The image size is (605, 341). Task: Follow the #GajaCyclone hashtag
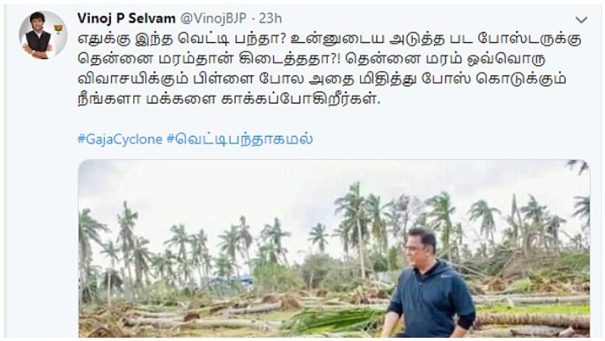120,139
